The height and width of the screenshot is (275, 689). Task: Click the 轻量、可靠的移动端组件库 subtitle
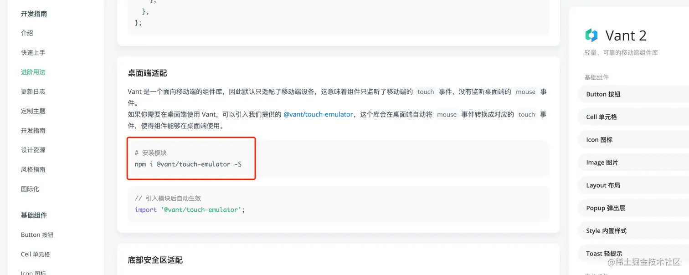[x=621, y=53]
